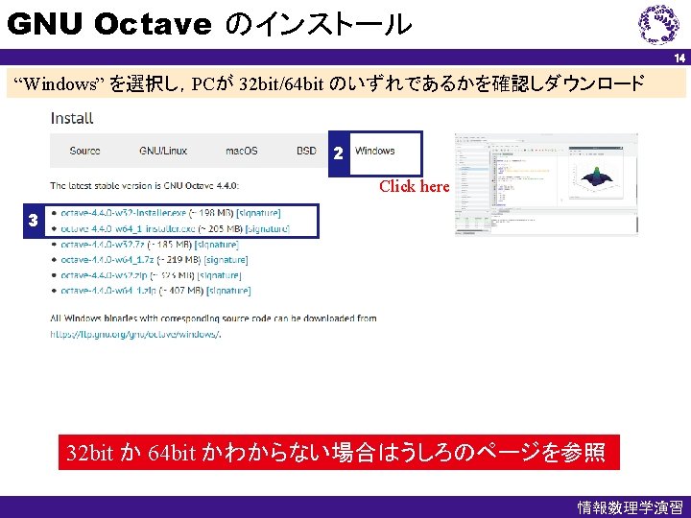Select the Source install tab
The image size is (691, 518).
[x=84, y=151]
